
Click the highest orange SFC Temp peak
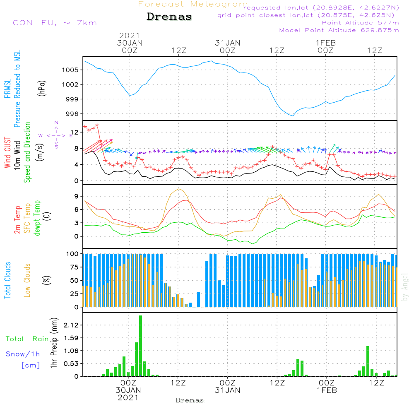click(179, 189)
